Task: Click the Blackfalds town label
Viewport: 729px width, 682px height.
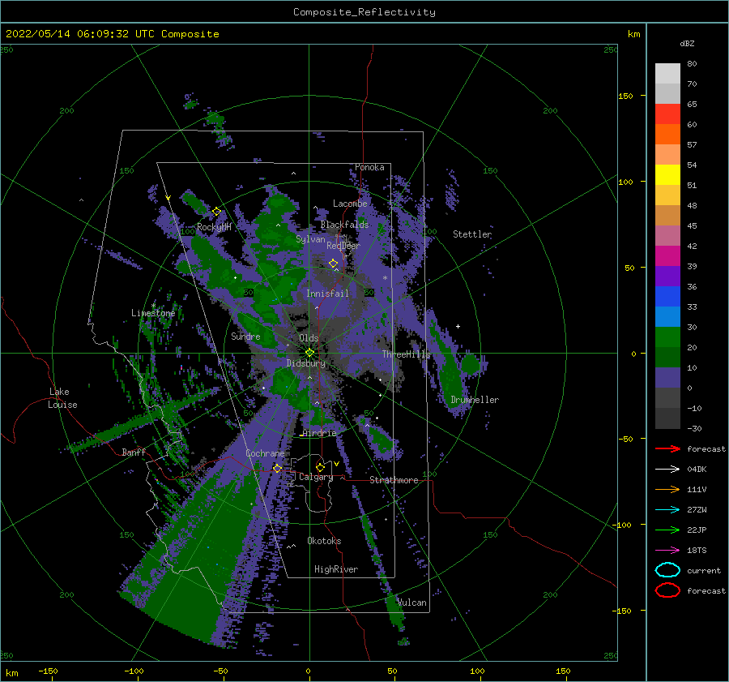Action: pyautogui.click(x=344, y=225)
